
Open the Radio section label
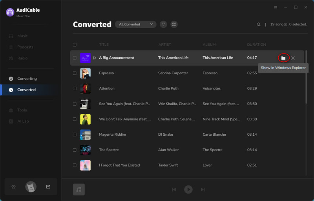coord(22,58)
